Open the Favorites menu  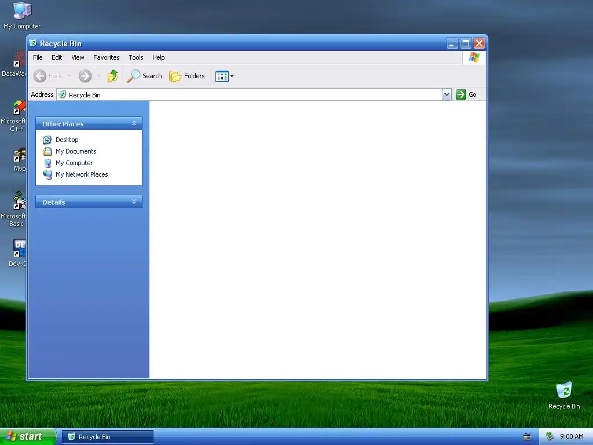pos(107,57)
